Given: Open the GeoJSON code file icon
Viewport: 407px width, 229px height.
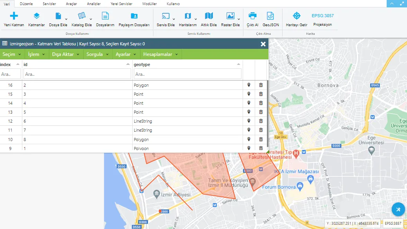Looking at the screenshot, I should click(x=270, y=16).
